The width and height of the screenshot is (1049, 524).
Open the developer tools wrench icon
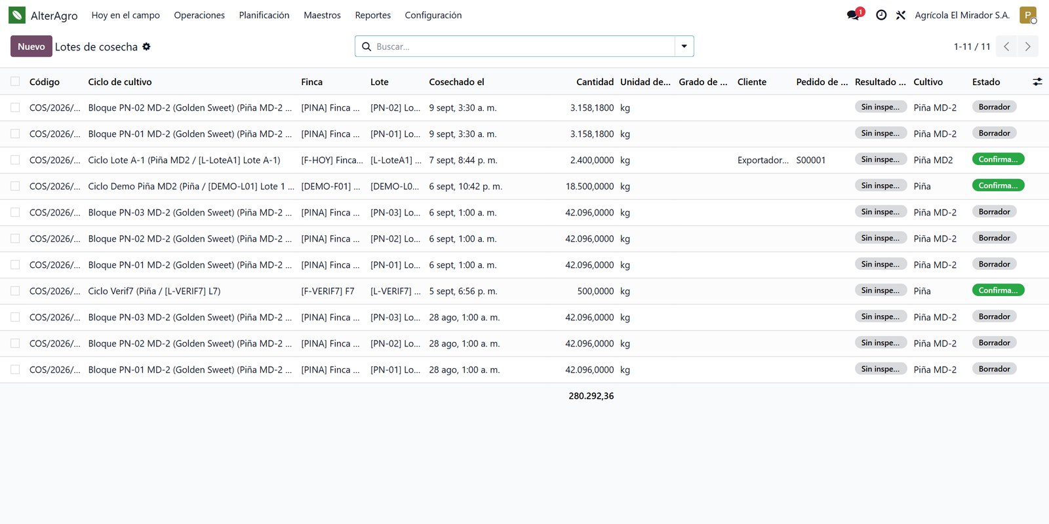(901, 15)
